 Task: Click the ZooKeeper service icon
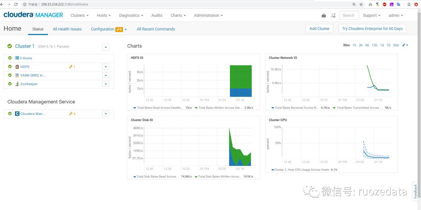[17, 84]
